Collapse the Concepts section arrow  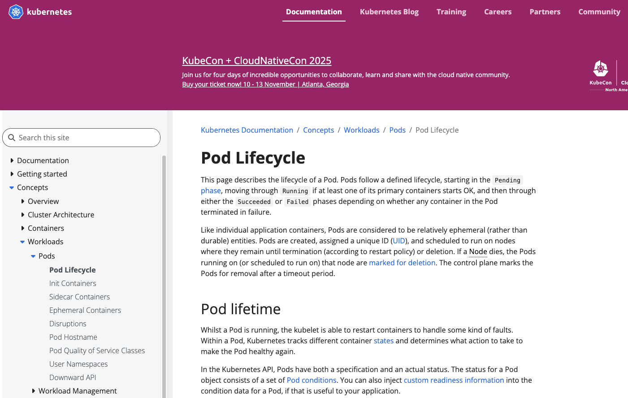[x=12, y=188]
